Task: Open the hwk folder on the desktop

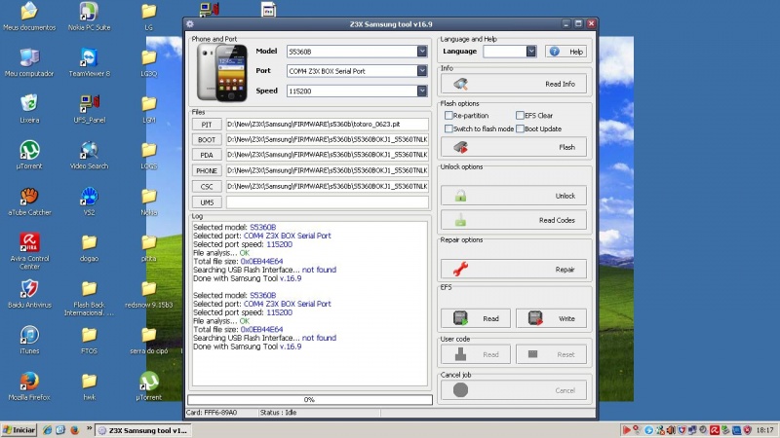Action: (x=89, y=385)
